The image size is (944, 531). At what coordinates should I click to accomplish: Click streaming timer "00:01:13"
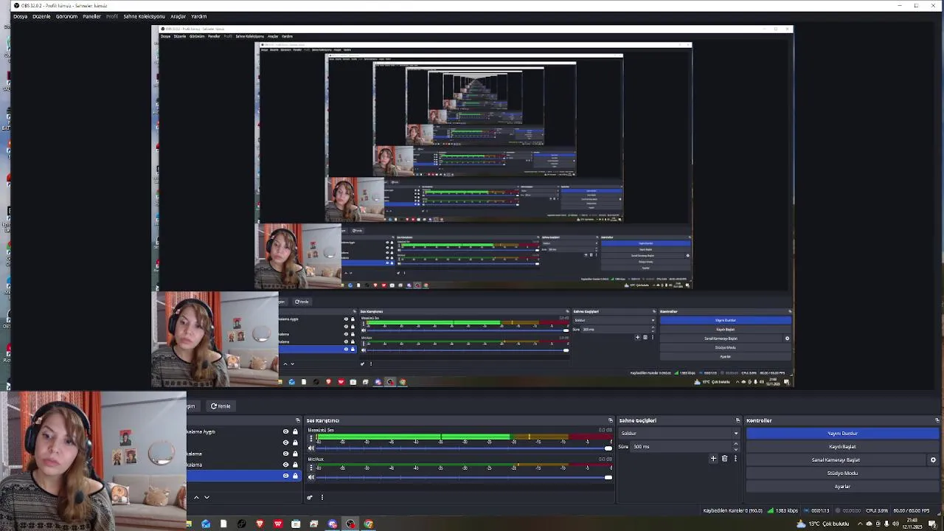(820, 510)
